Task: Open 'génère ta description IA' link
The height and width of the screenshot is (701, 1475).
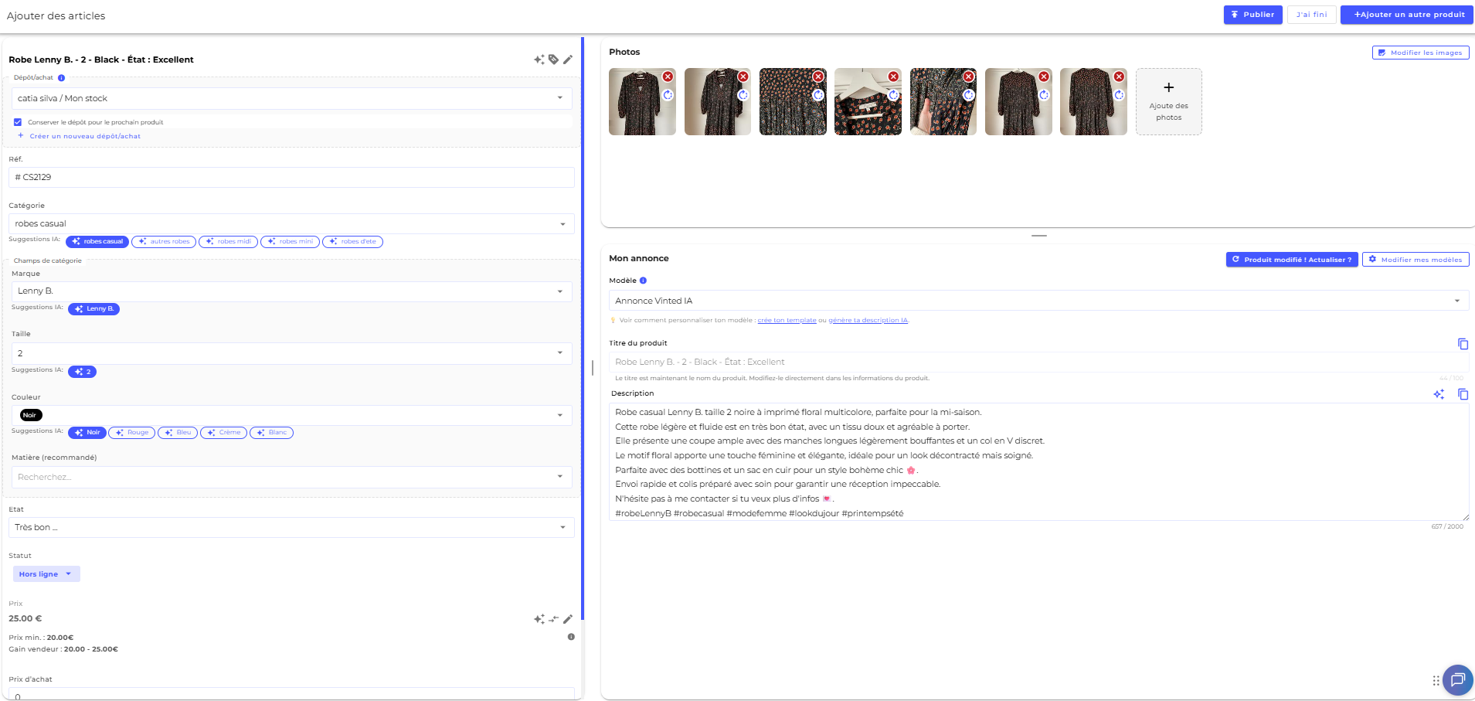Action: [x=868, y=321]
